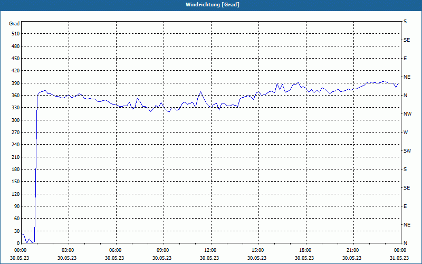
Task: Select the 31.05.23 date label
Action: coord(399,258)
